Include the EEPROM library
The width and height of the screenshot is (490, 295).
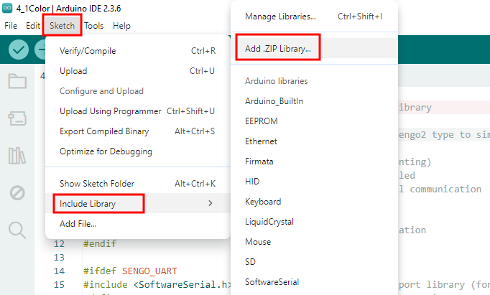pyautogui.click(x=314, y=121)
